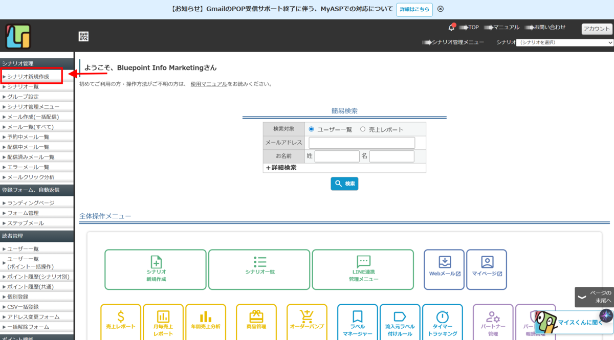The height and width of the screenshot is (340, 614).
Task: Open the パートナー管理 tile
Action: 493,322
